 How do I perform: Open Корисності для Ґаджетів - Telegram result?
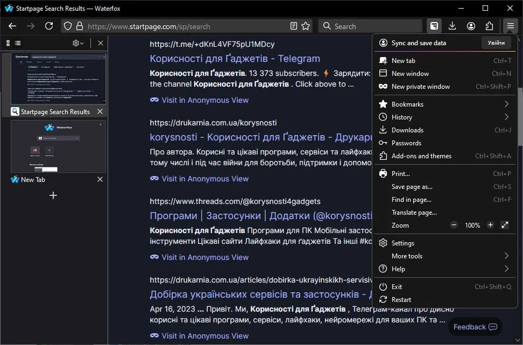pyautogui.click(x=235, y=58)
